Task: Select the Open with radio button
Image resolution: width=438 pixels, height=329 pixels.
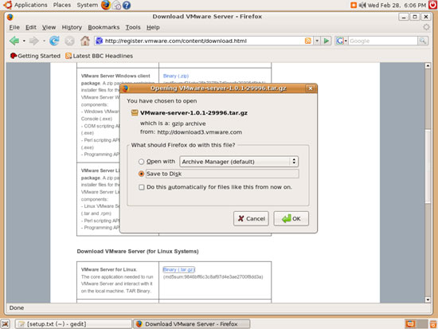Action: click(141, 162)
